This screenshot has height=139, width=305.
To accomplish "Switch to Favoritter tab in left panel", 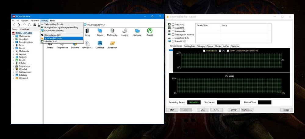I will coord(24,29).
